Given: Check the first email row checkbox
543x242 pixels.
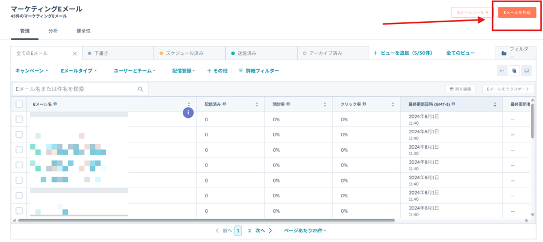Looking at the screenshot, I should [x=19, y=119].
